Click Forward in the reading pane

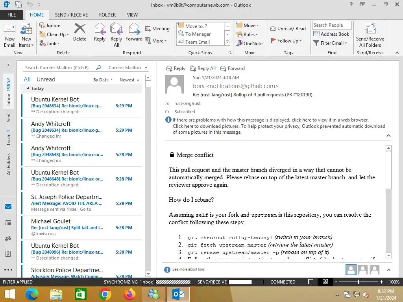click(x=233, y=68)
